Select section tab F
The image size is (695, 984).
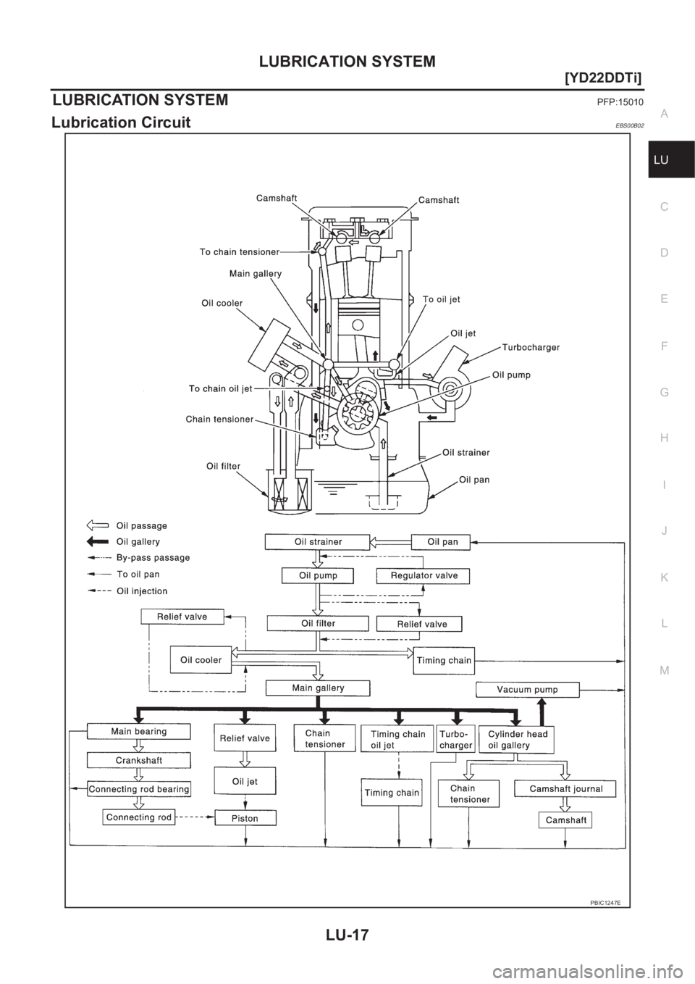(x=665, y=346)
